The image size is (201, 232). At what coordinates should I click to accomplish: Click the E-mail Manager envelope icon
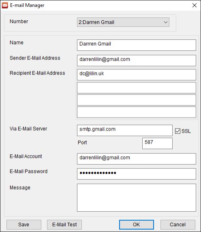(x=5, y=5)
